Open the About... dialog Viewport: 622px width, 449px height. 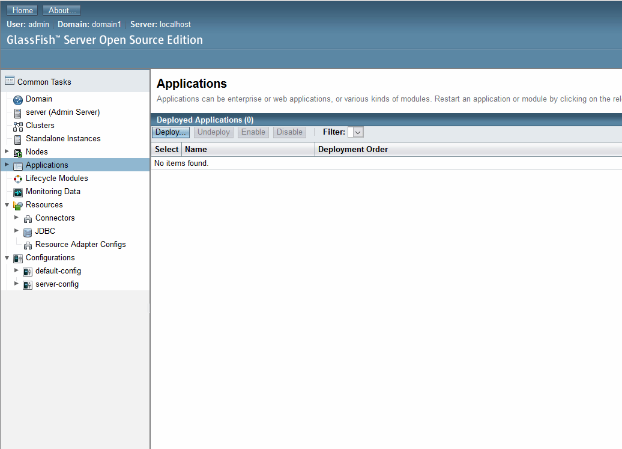[x=61, y=10]
